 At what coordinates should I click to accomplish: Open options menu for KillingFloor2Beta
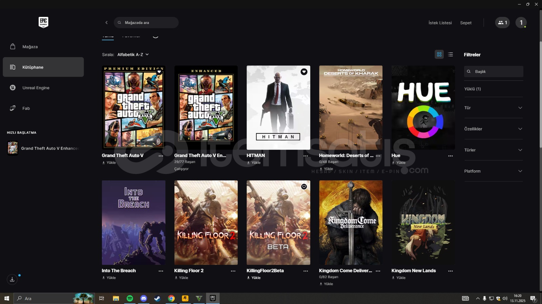tap(306, 271)
